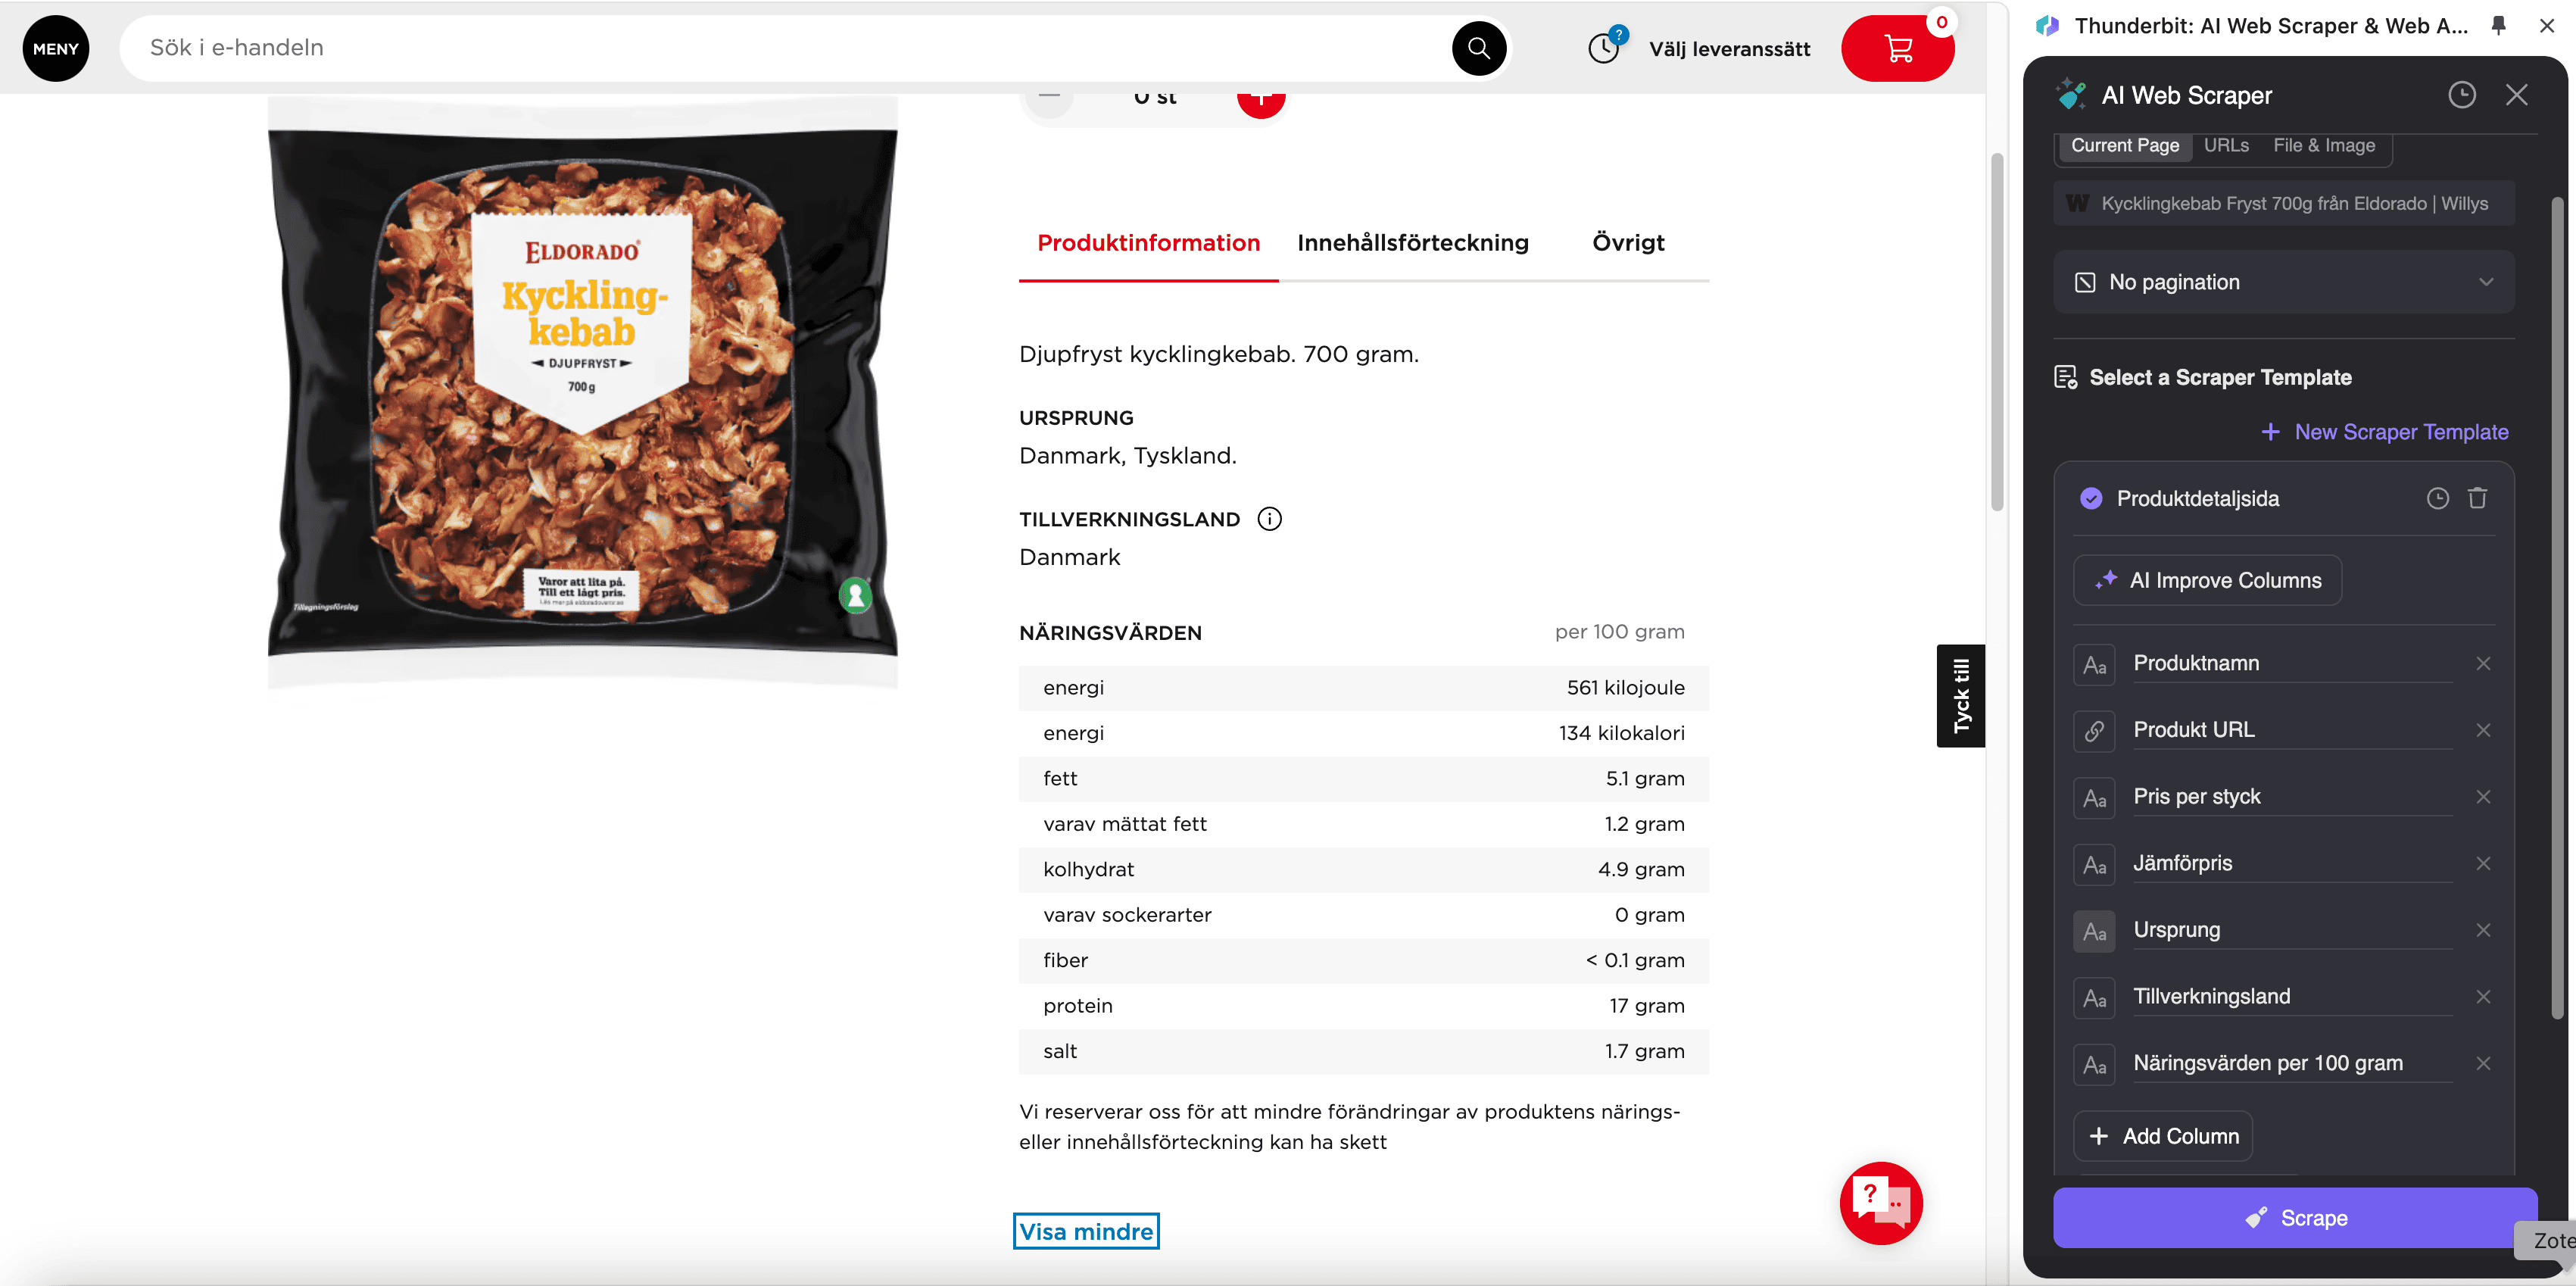The height and width of the screenshot is (1286, 2576).
Task: Open the red help chat bubble
Action: 1881,1202
